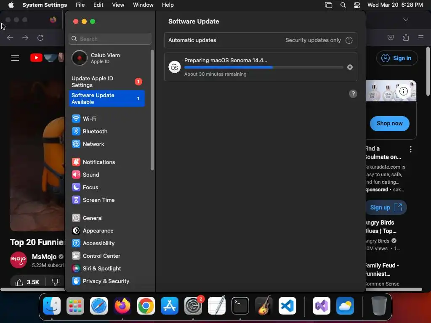The height and width of the screenshot is (323, 431).
Task: Click the date and time in menu bar
Action: [x=395, y=5]
